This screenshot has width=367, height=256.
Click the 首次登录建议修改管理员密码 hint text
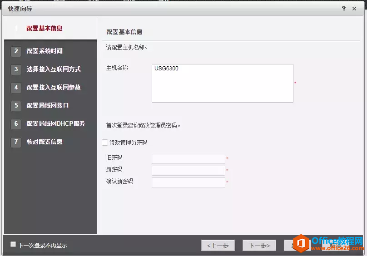[143, 125]
